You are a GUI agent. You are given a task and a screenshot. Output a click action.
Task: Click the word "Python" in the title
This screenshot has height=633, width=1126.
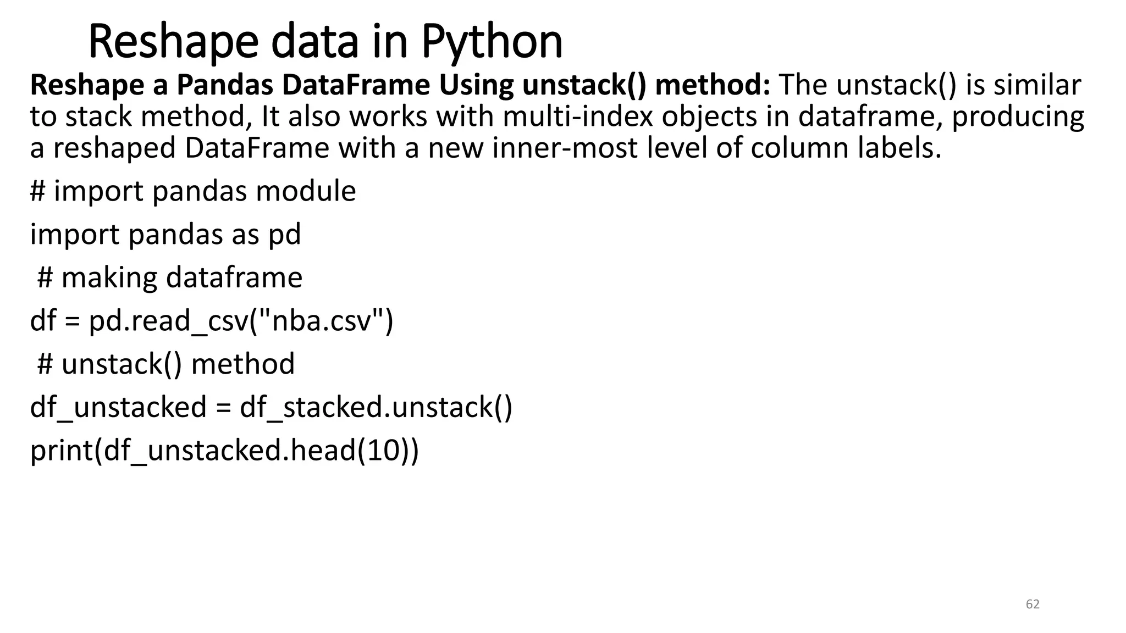492,41
